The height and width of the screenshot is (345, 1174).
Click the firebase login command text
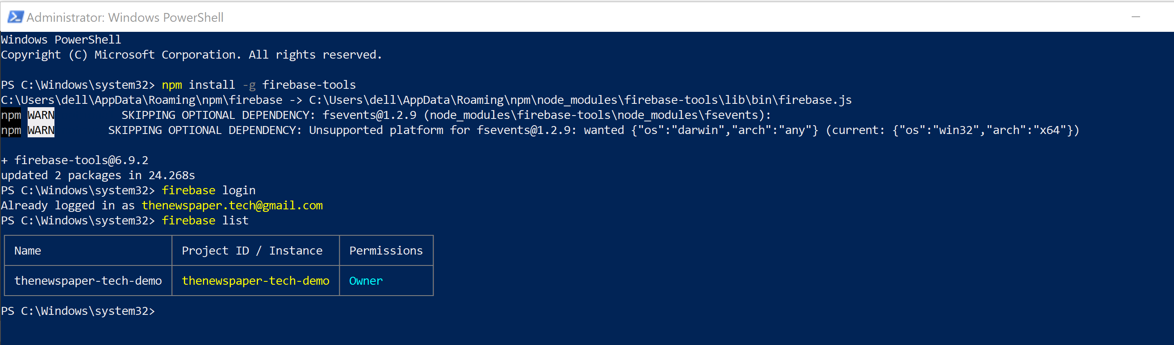[x=209, y=191]
